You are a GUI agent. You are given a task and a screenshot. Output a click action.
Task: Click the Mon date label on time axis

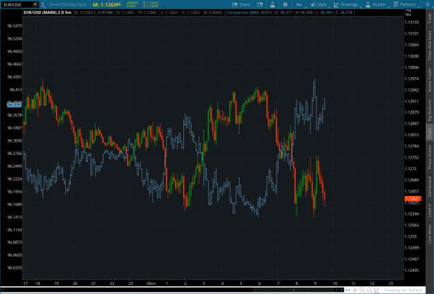click(151, 284)
